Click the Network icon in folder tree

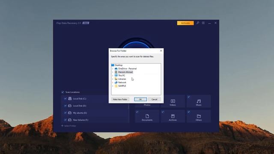pyautogui.click(x=116, y=83)
